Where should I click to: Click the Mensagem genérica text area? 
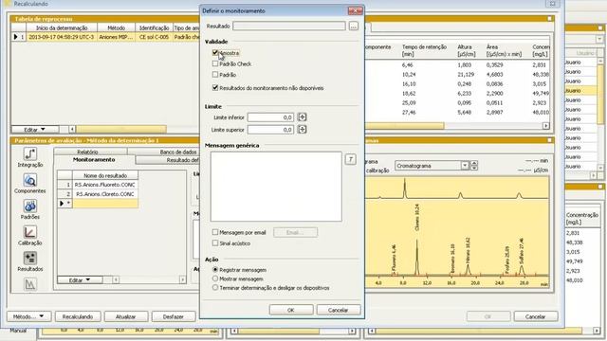click(276, 187)
